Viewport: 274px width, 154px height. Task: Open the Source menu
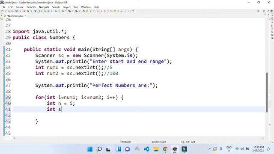20,7
